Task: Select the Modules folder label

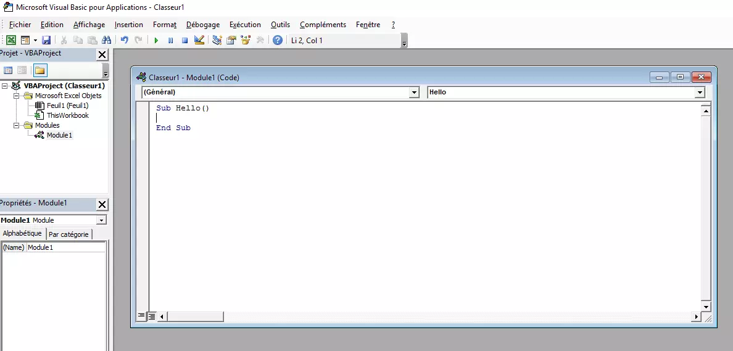Action: click(48, 125)
